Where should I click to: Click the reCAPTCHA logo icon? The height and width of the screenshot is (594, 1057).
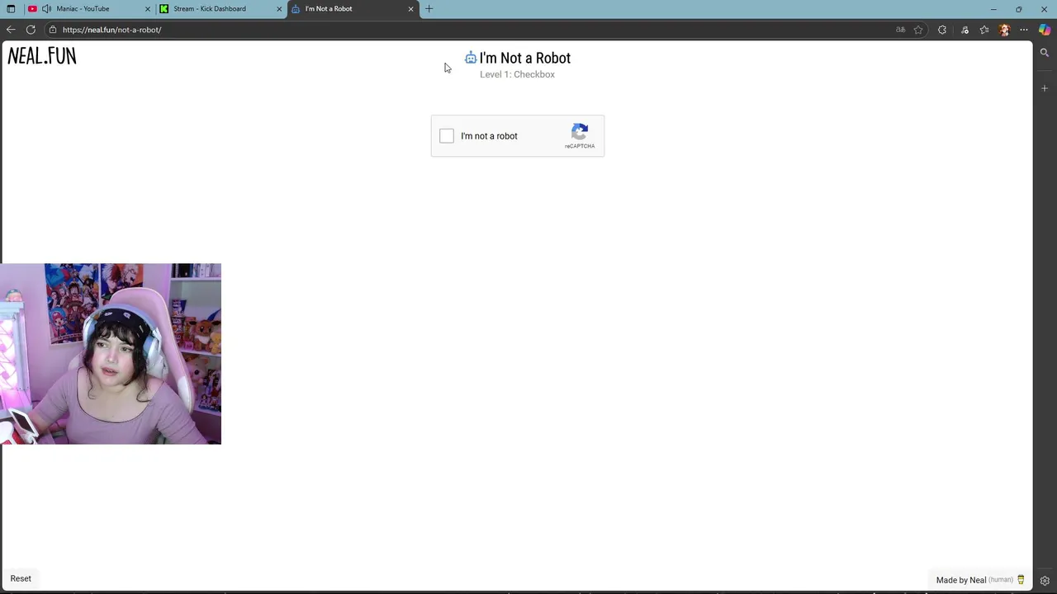click(580, 132)
